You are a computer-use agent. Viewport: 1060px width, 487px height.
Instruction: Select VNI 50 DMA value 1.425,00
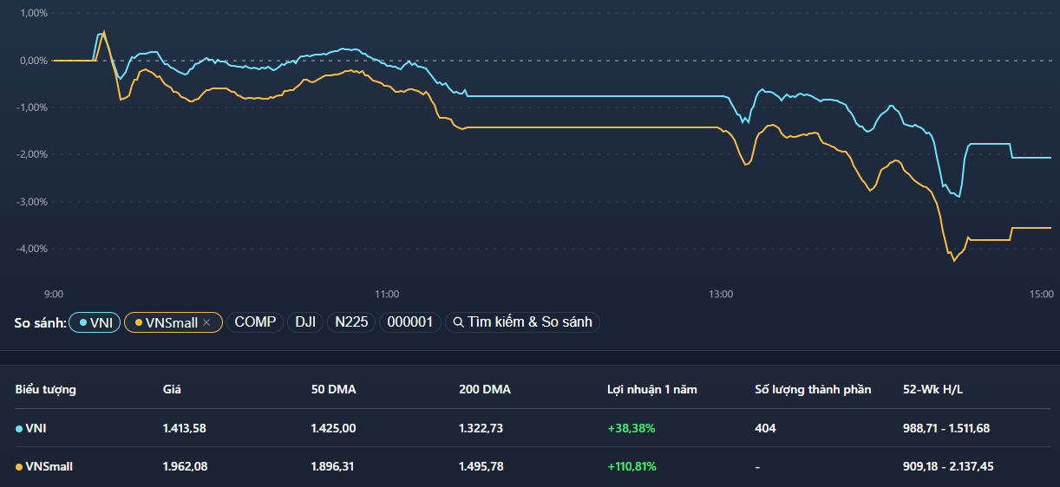click(x=333, y=428)
